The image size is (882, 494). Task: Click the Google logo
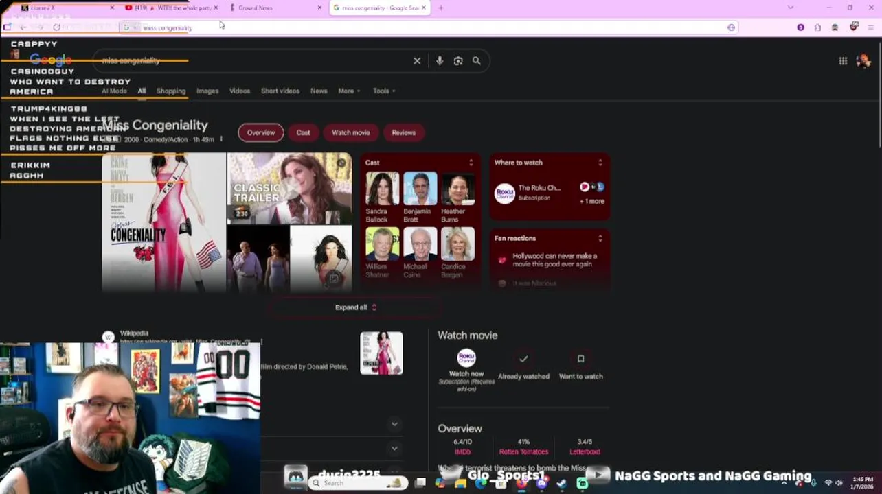pyautogui.click(x=51, y=60)
